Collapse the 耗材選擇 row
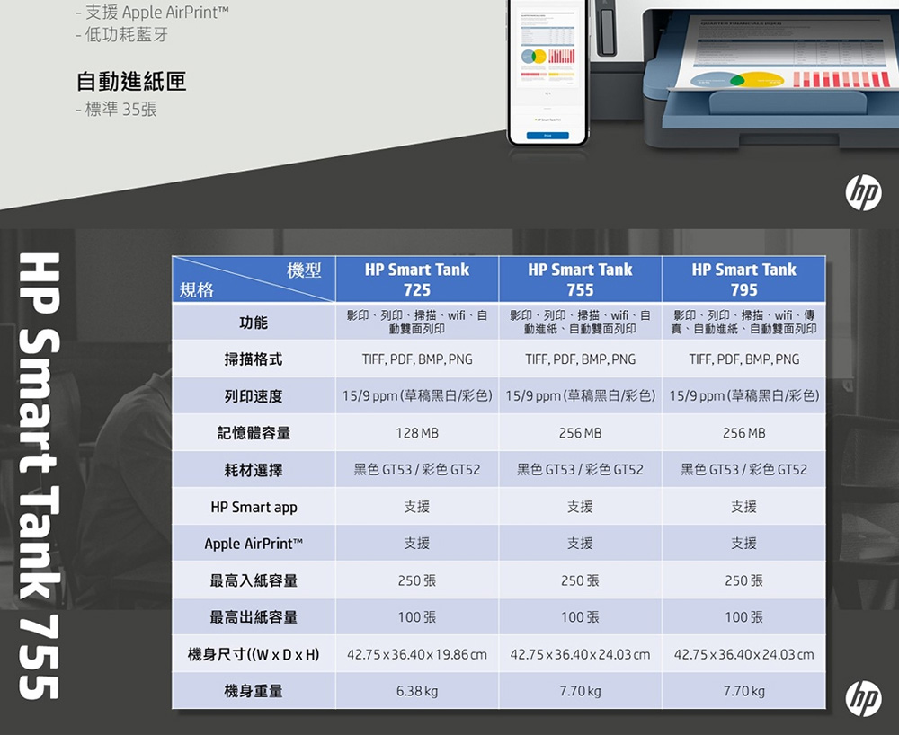The width and height of the screenshot is (899, 735). (x=254, y=469)
